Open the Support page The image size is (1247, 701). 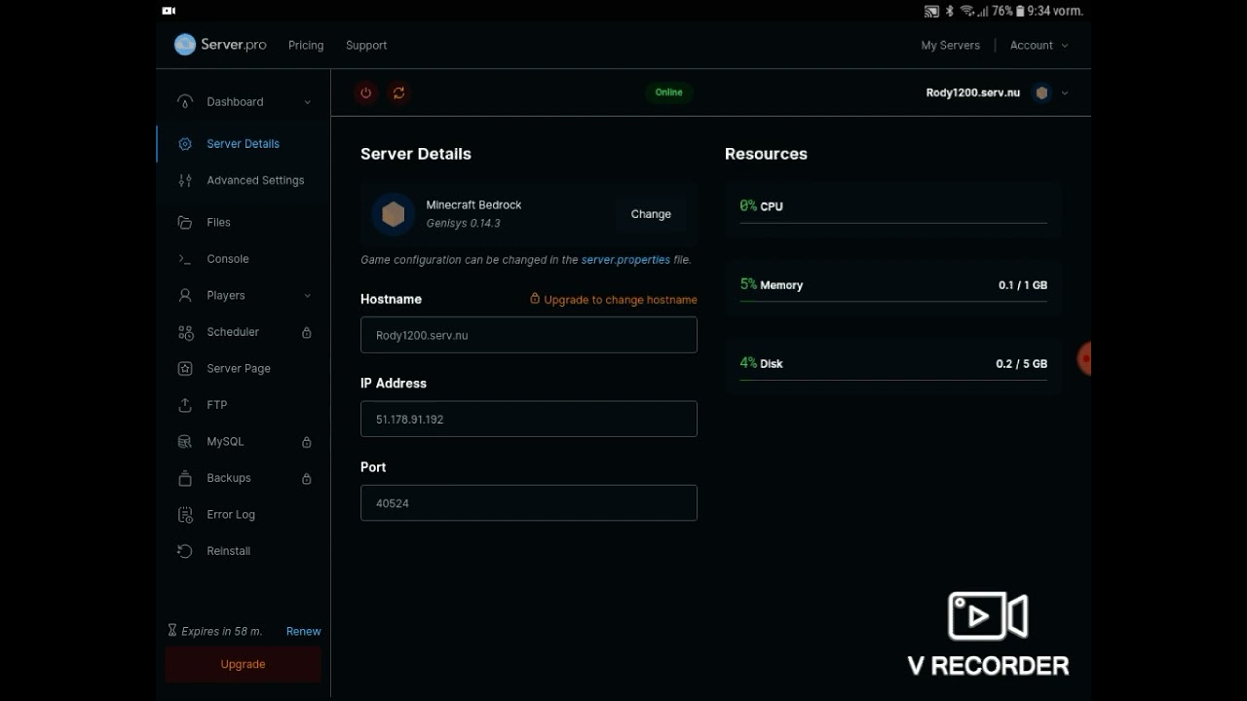tap(366, 46)
